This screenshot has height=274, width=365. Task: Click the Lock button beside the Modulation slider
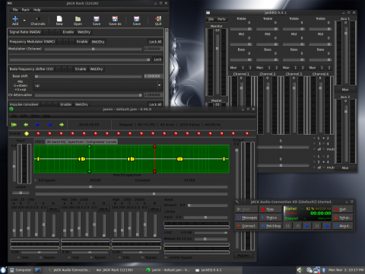pyautogui.click(x=157, y=59)
